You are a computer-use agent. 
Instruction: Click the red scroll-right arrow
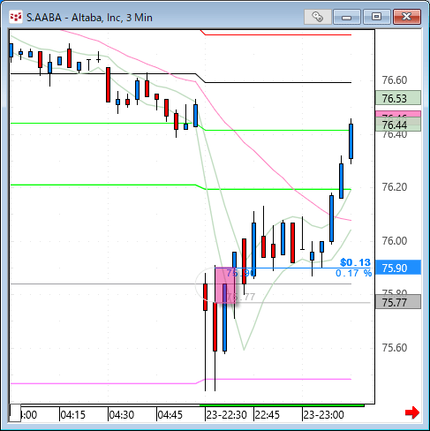412,412
